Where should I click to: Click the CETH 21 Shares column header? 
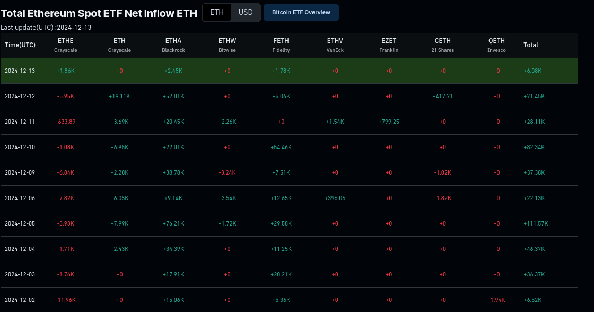point(442,45)
